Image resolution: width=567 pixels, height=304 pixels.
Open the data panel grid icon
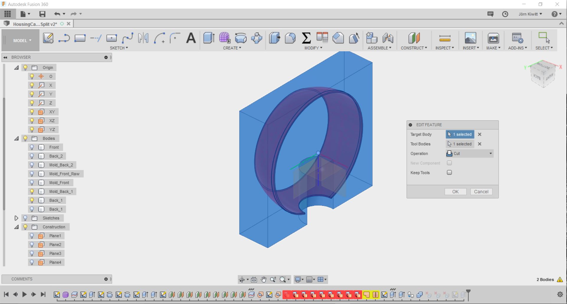[8, 14]
